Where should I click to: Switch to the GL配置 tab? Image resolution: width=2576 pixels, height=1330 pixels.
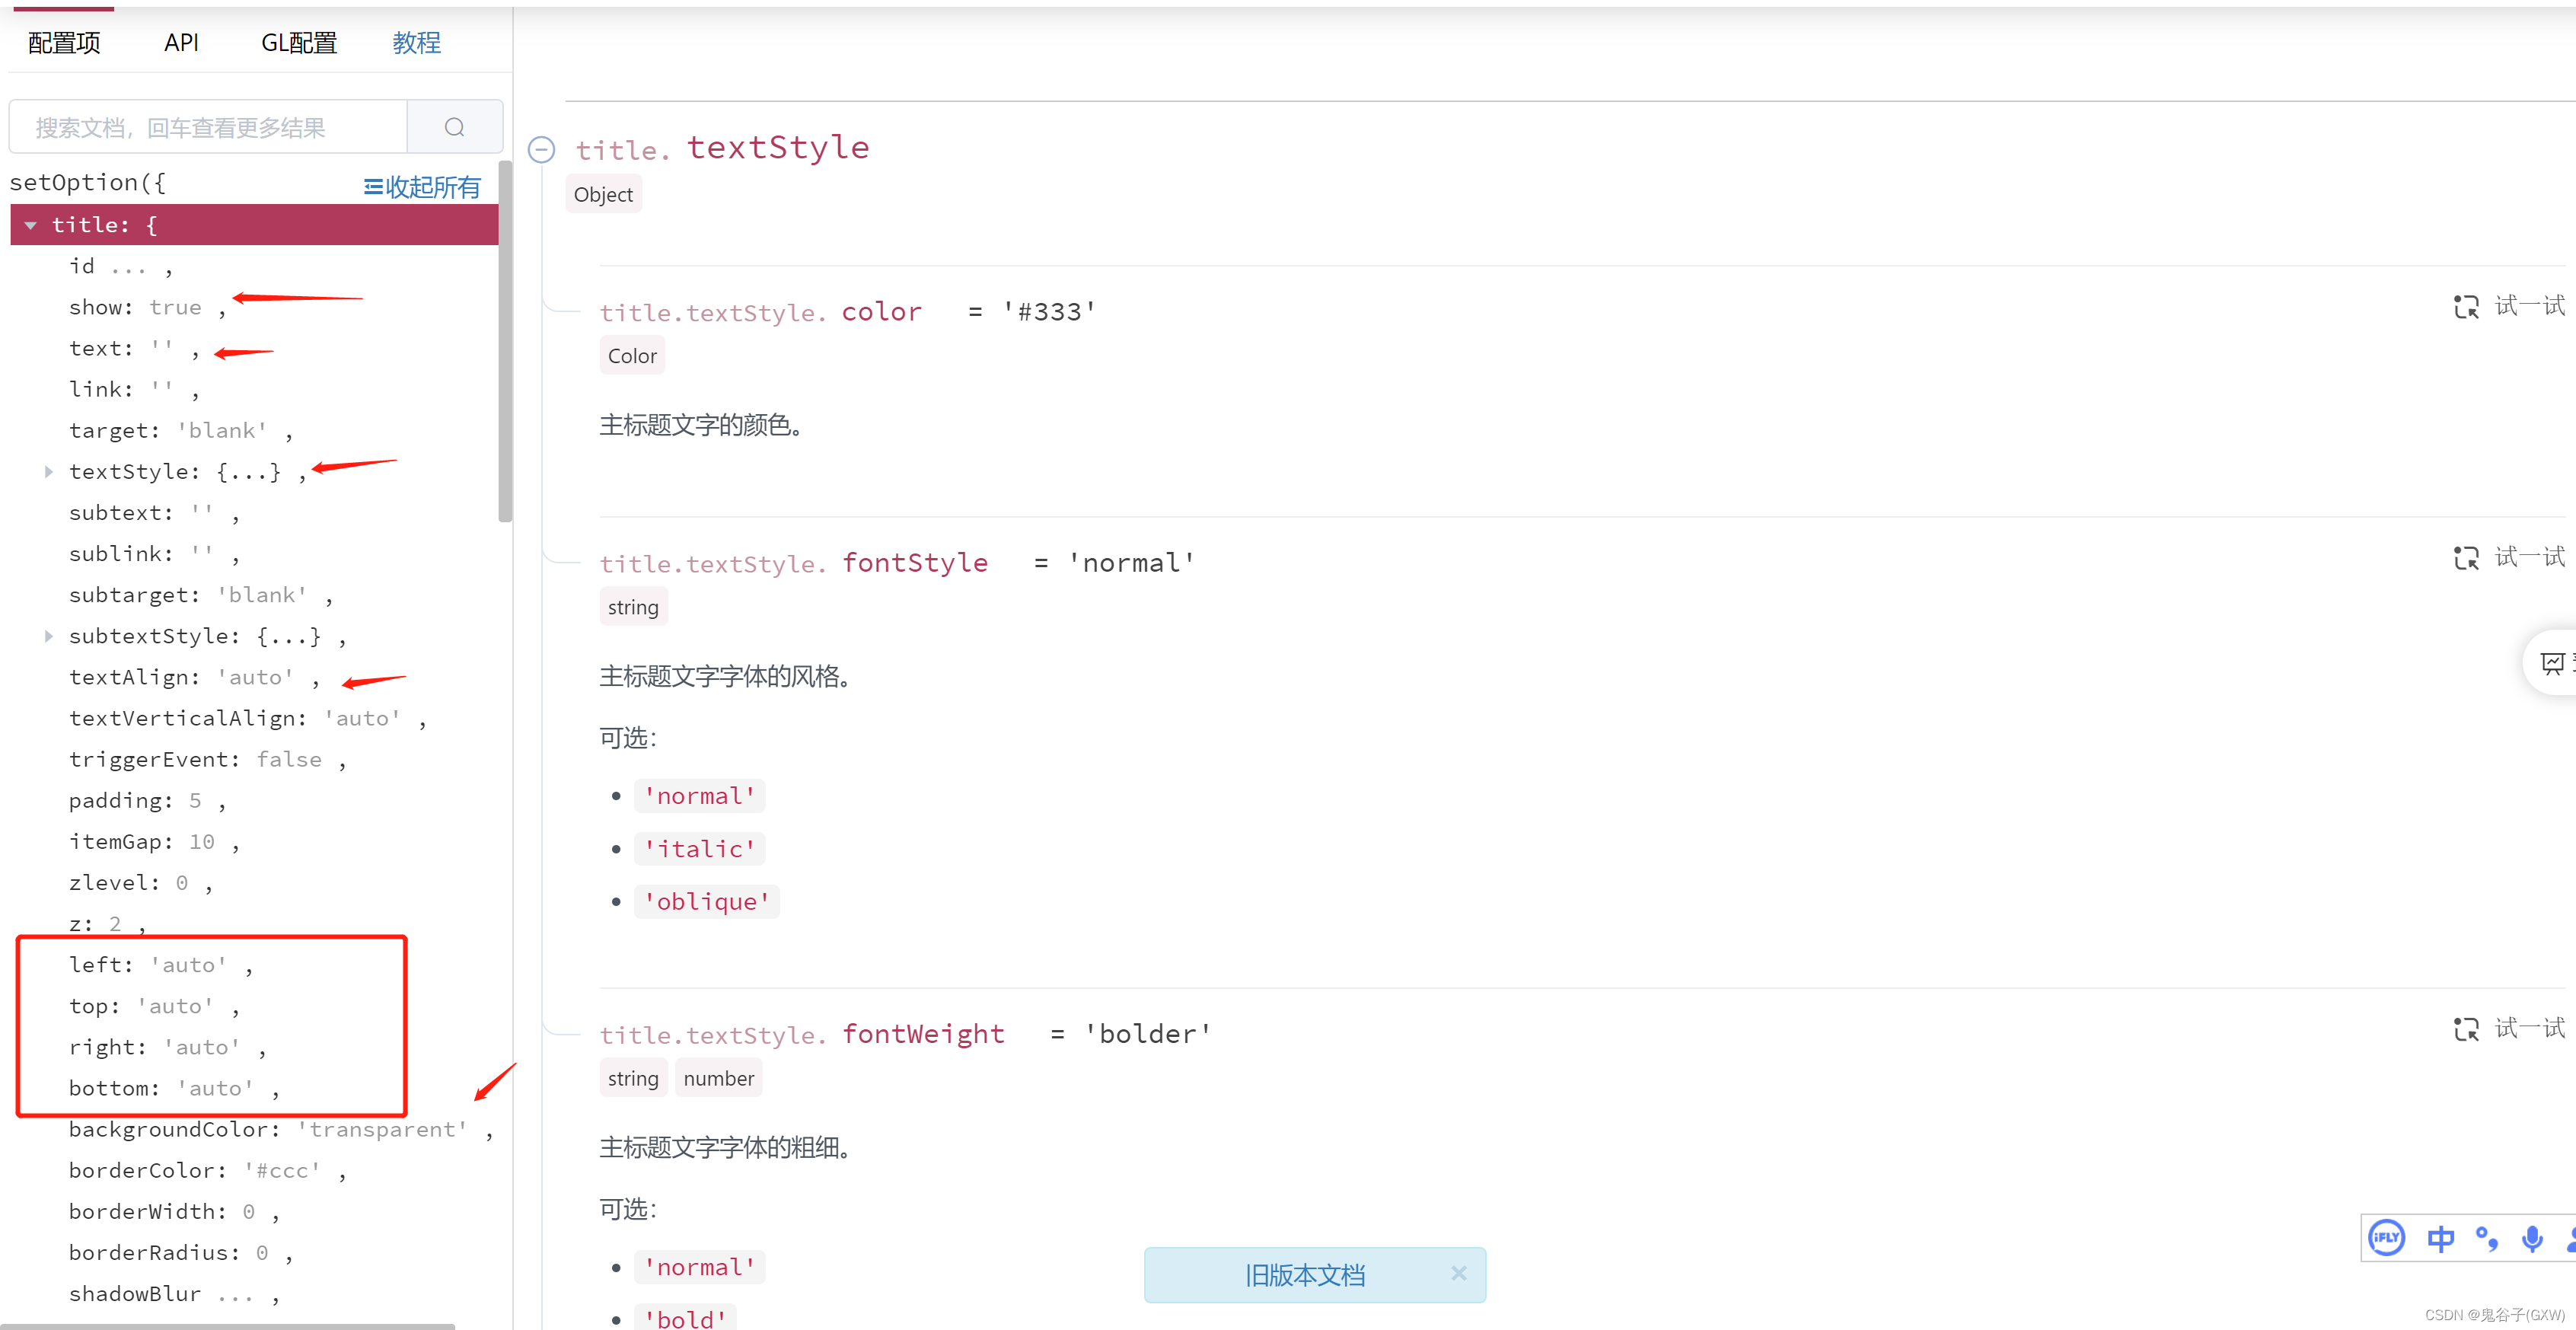point(299,42)
